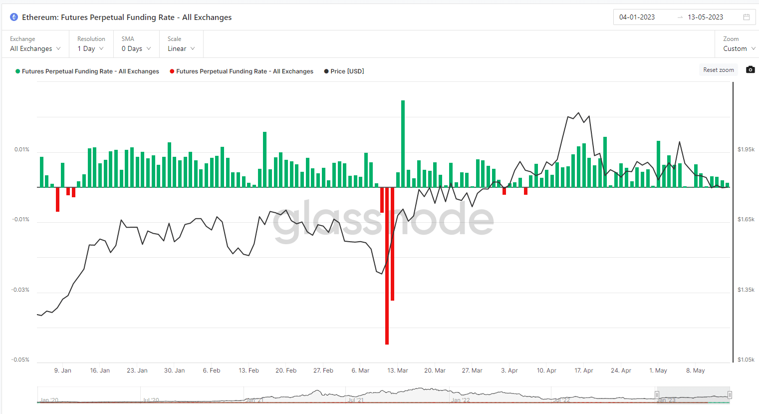Click the deepest red funding rate bar

(x=387, y=266)
